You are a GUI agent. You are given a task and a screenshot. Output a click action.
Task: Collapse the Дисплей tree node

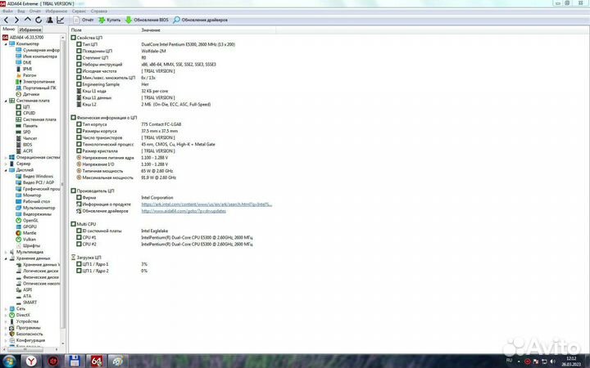click(6, 170)
